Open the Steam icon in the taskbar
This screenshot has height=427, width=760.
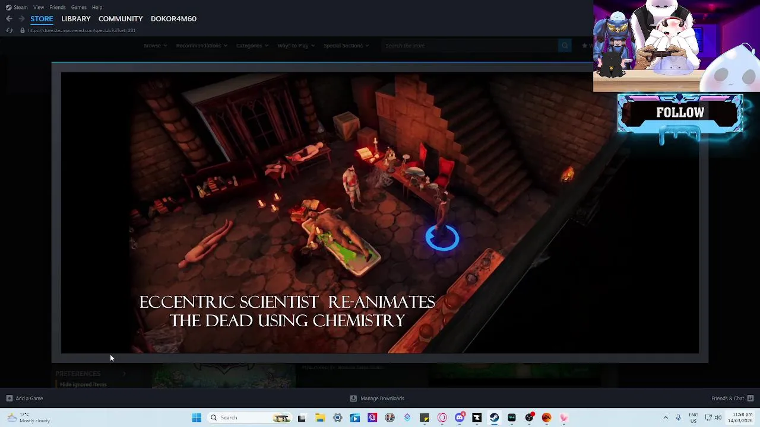[494, 418]
